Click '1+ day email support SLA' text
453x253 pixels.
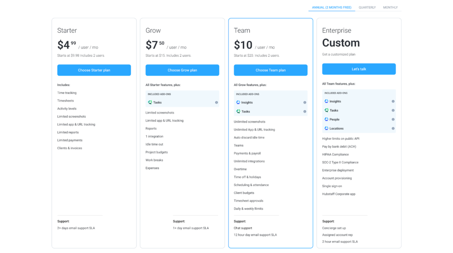point(191,228)
